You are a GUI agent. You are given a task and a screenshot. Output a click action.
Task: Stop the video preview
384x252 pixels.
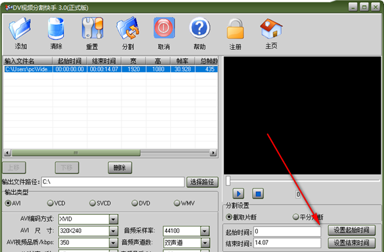[258, 194]
